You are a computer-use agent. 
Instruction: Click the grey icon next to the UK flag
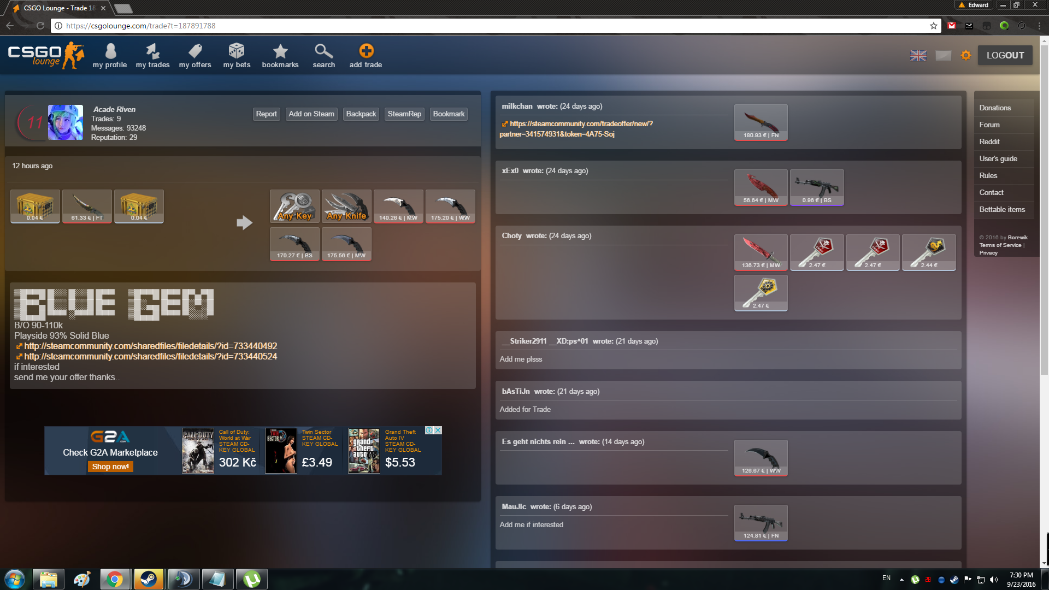(944, 55)
